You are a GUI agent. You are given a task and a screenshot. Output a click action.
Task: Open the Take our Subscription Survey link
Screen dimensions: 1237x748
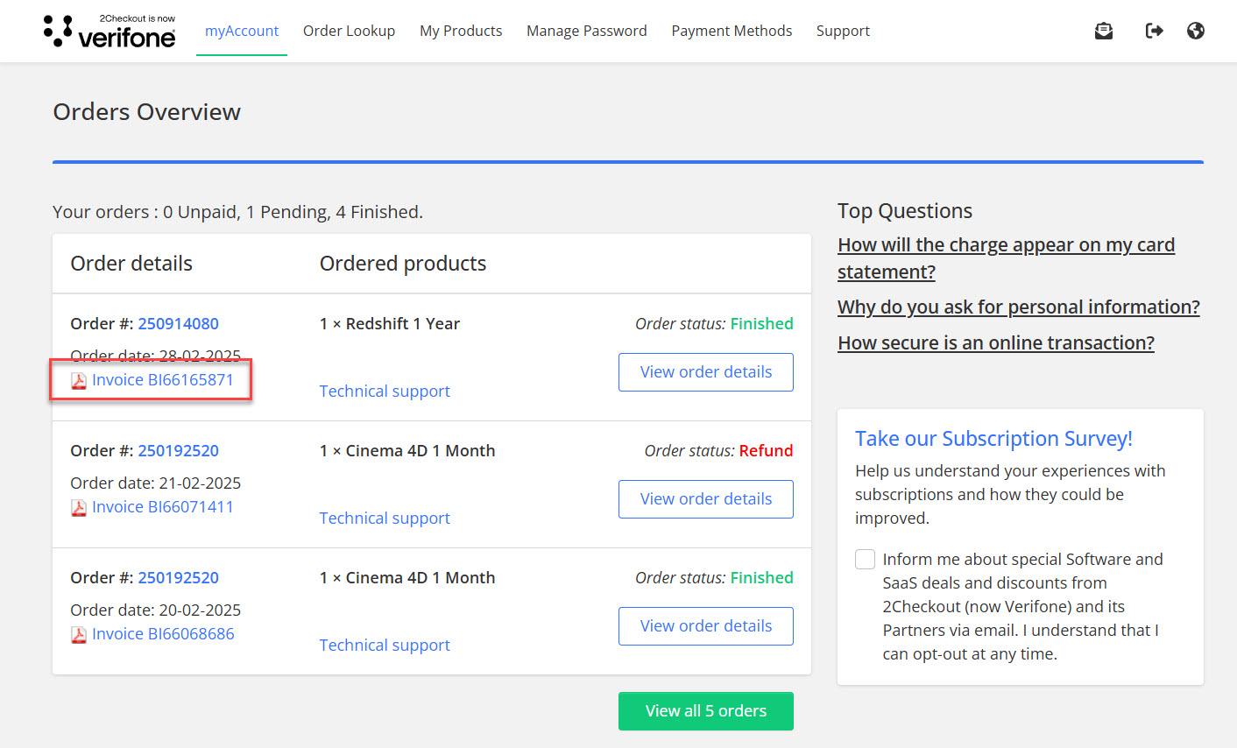[993, 439]
